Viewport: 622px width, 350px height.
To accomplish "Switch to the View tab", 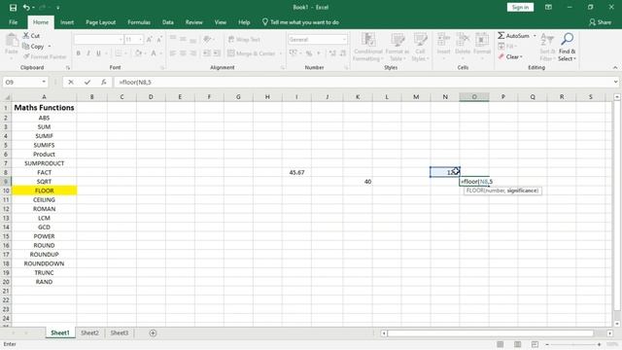I will click(221, 22).
